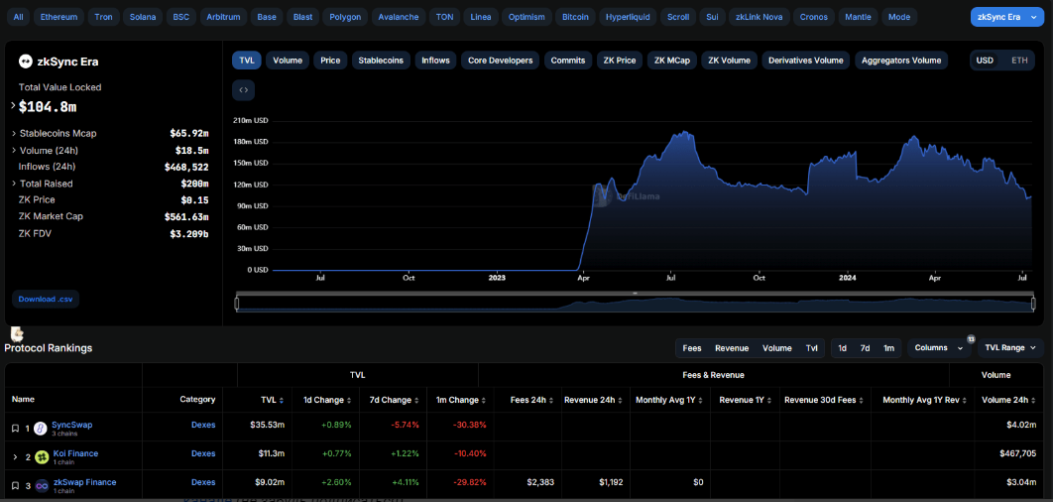This screenshot has width=1053, height=502.
Task: Expand Volume (24h) details
Action: pyautogui.click(x=14, y=151)
